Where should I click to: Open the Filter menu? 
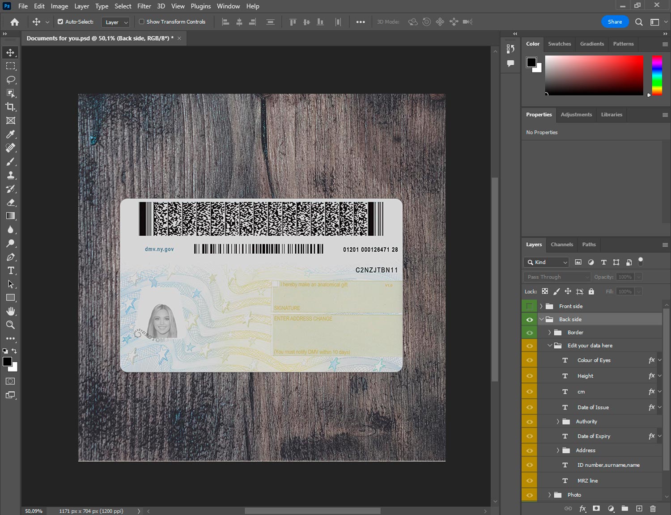click(x=144, y=6)
